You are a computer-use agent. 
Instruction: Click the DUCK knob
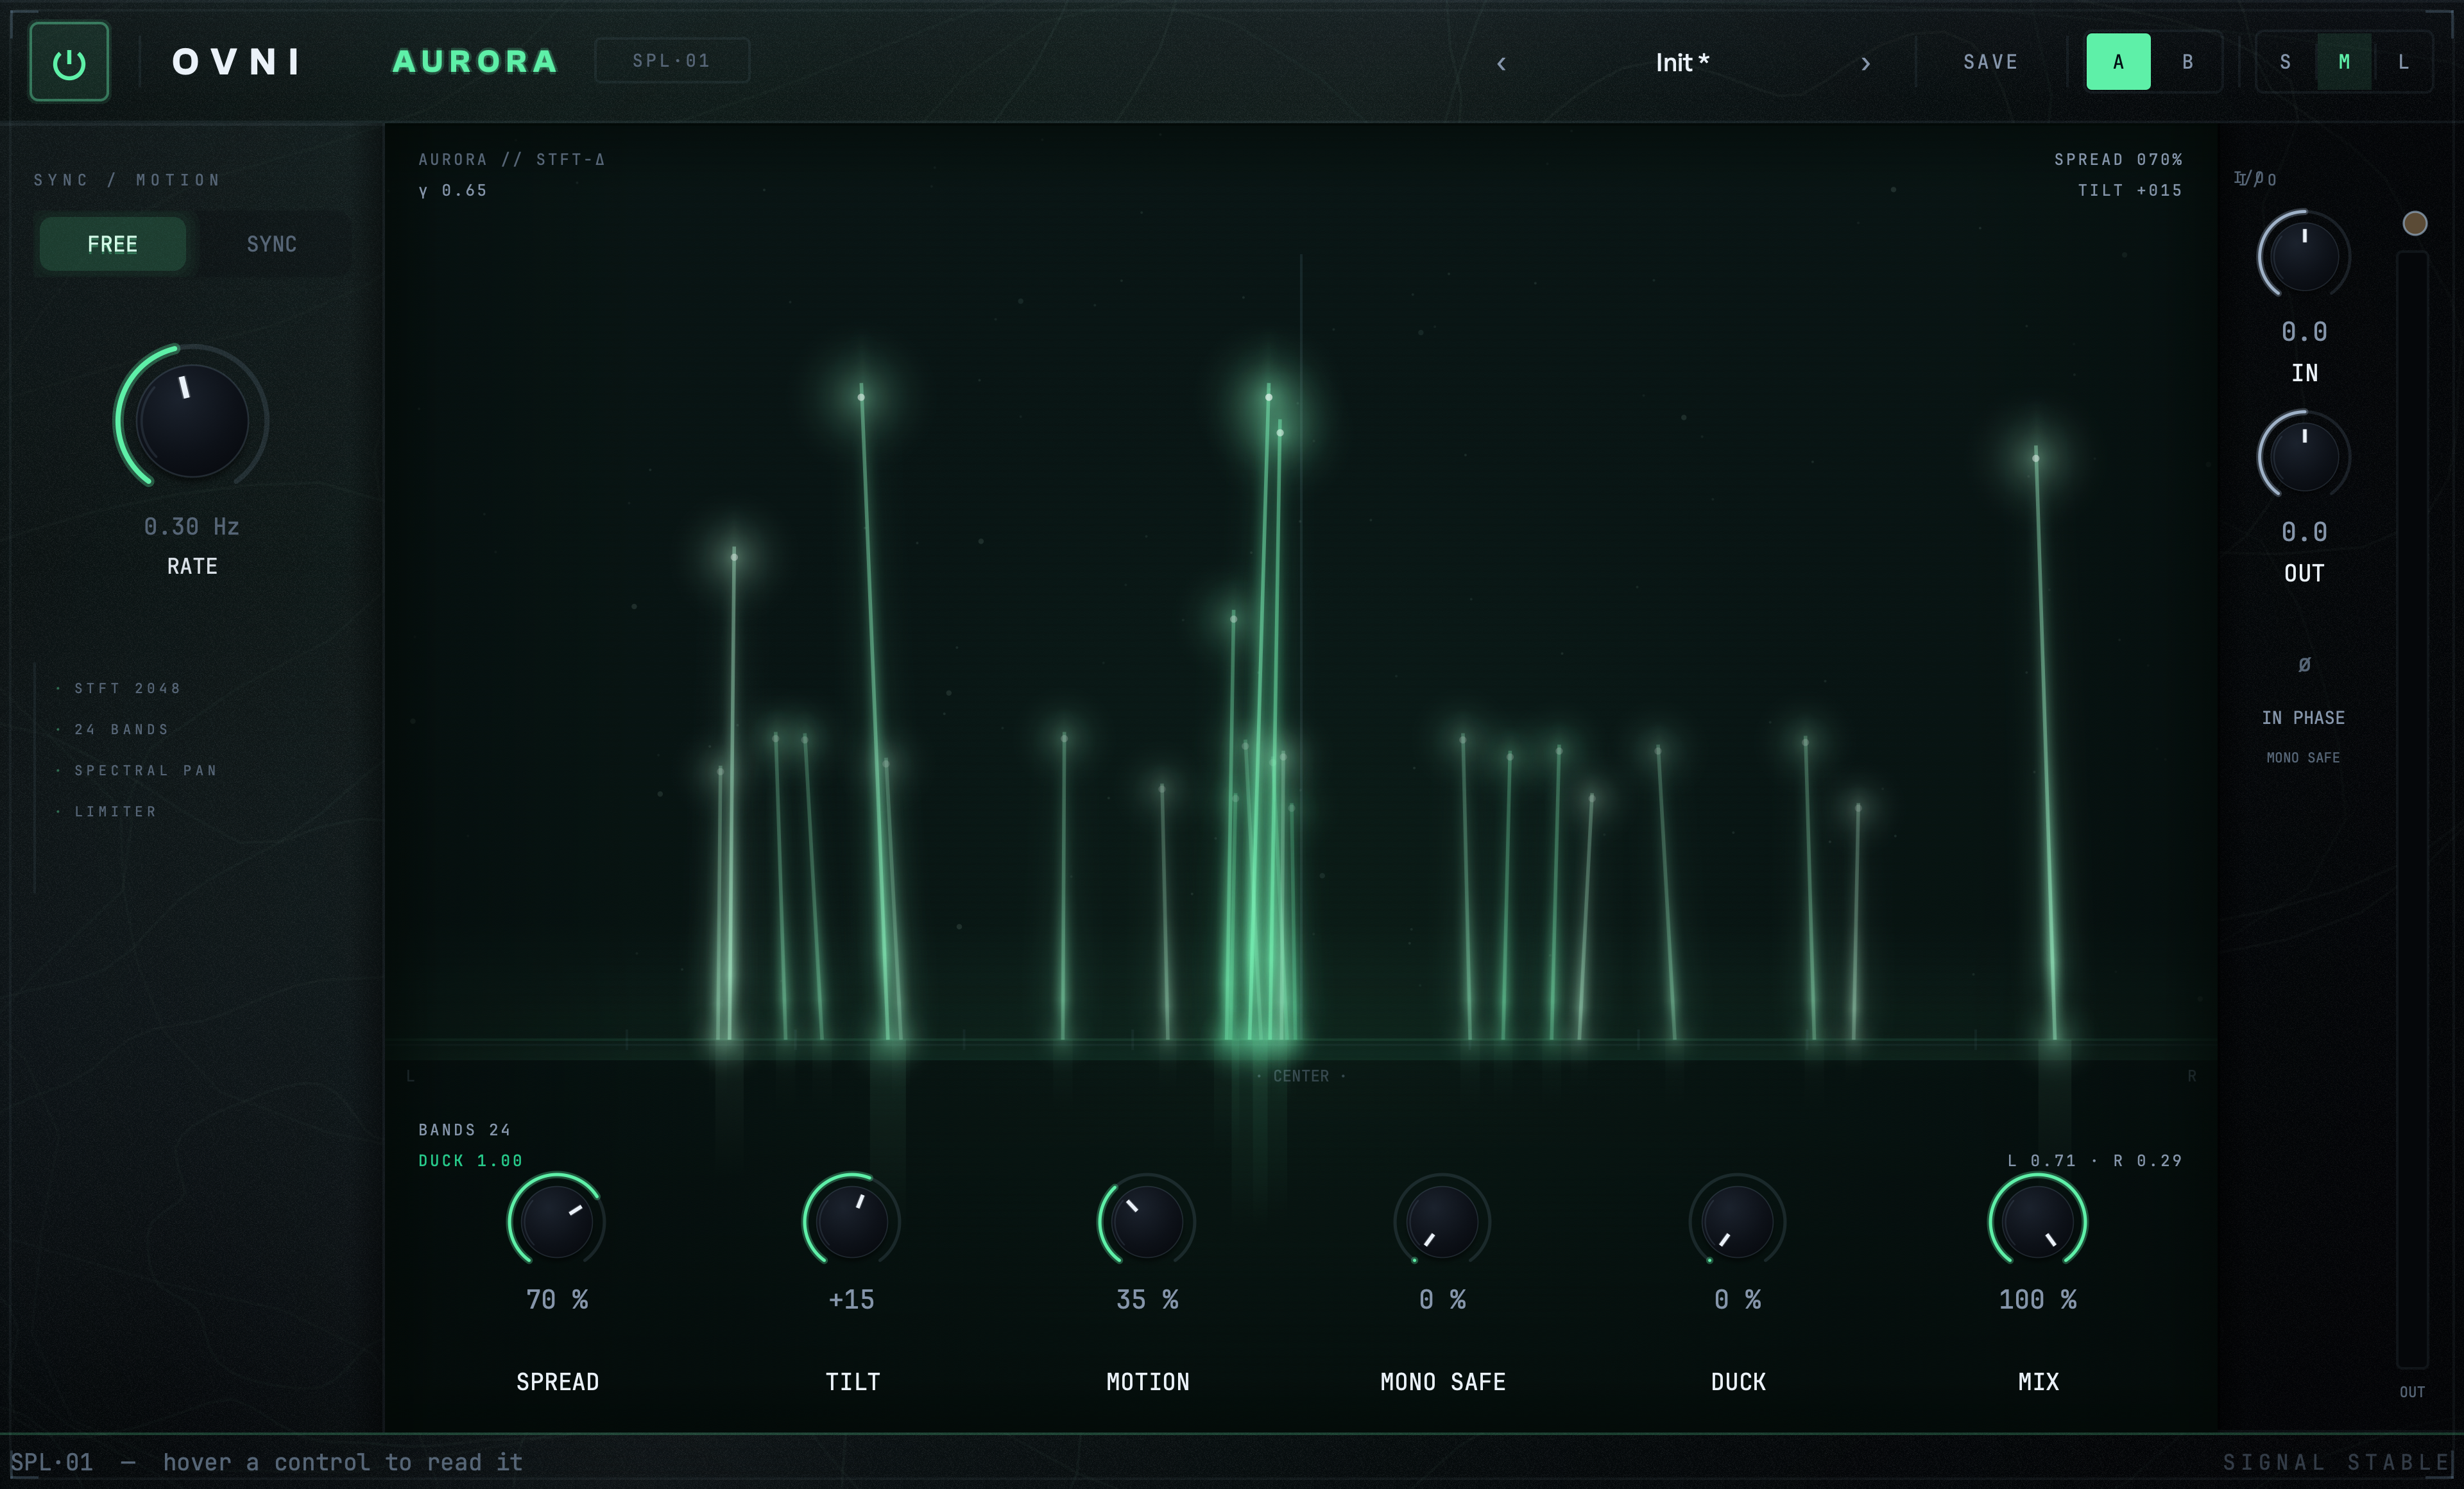coord(1738,1221)
